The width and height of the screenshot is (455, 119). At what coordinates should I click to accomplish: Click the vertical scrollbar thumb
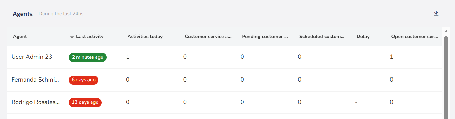pos(446,77)
